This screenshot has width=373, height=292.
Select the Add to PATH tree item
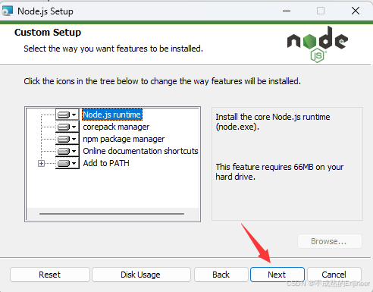pyautogui.click(x=106, y=163)
